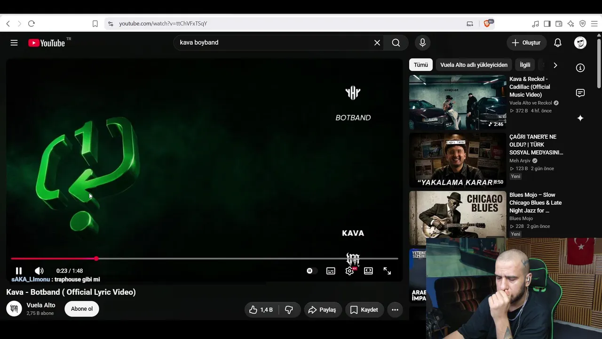Open the account avatar menu

click(x=580, y=43)
